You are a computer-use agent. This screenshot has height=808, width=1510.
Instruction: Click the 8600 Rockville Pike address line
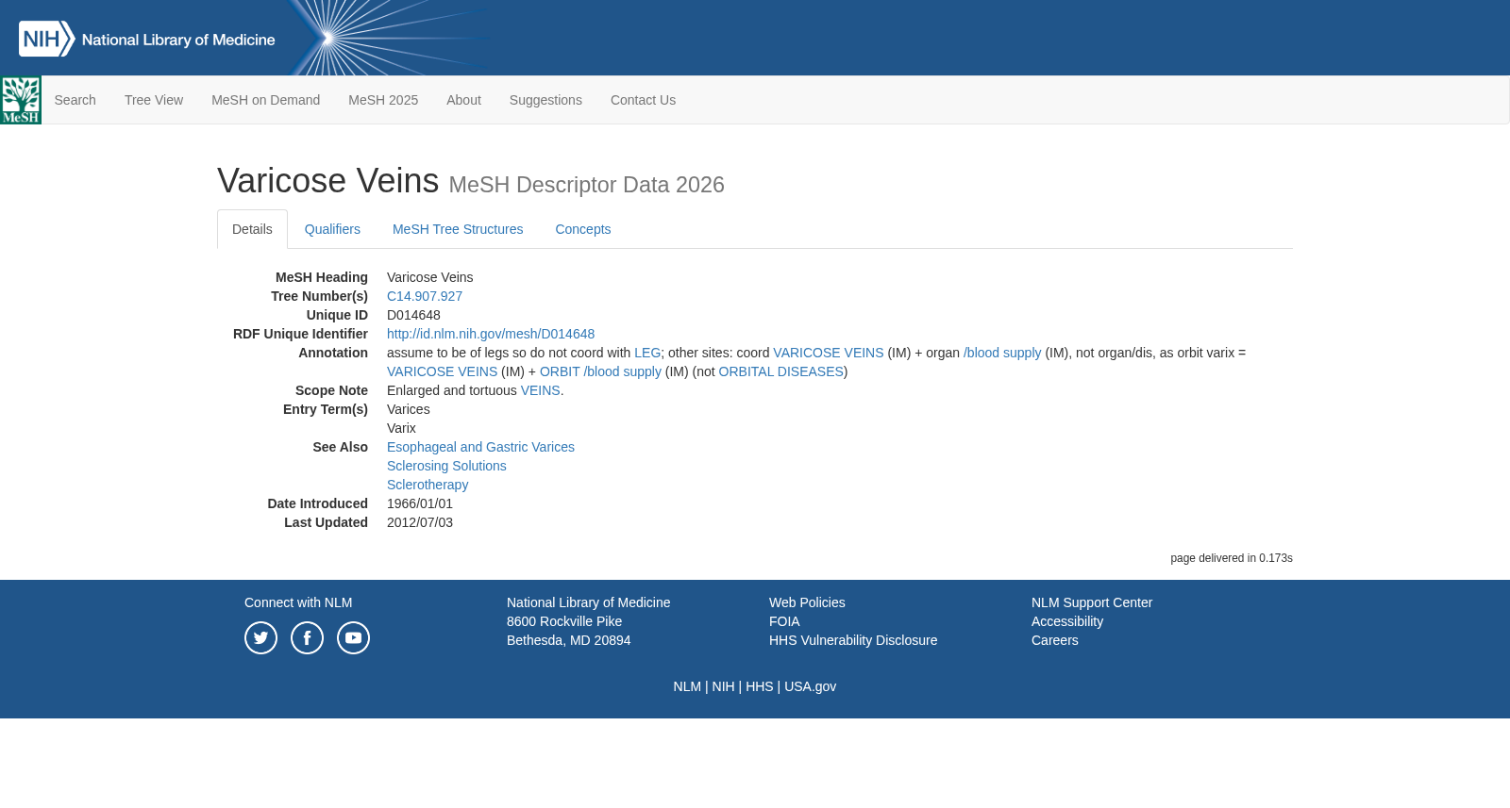[564, 621]
